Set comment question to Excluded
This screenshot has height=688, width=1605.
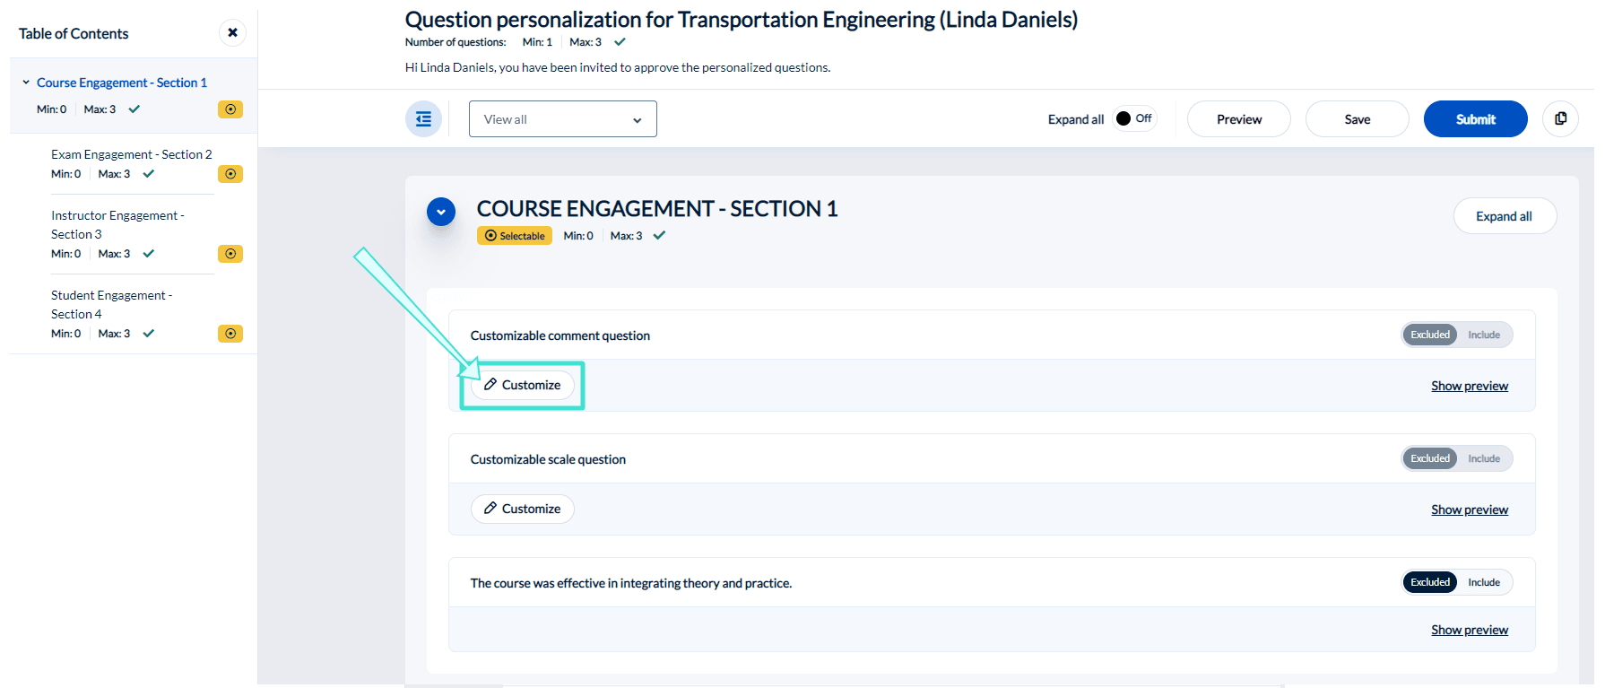coord(1430,335)
